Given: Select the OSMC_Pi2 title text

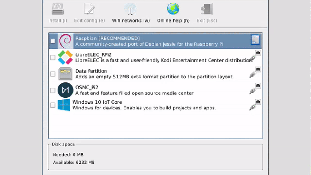Looking at the screenshot, I should (87, 87).
